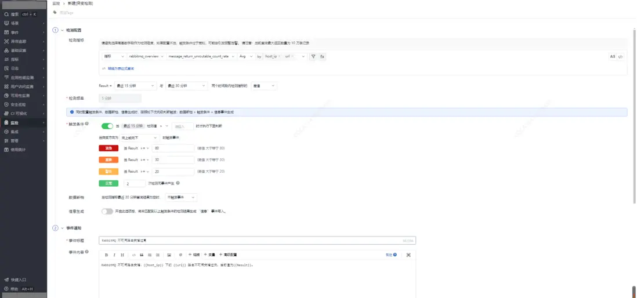
Task: Click the add Tags label icon
Action: [55, 12]
